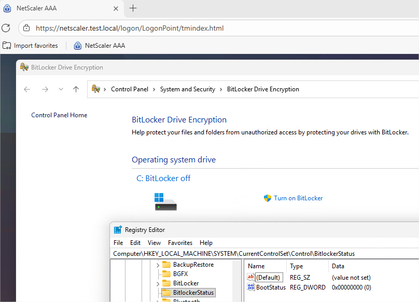The width and height of the screenshot is (419, 302).
Task: Click the site lock icon in address bar
Action: click(x=26, y=28)
